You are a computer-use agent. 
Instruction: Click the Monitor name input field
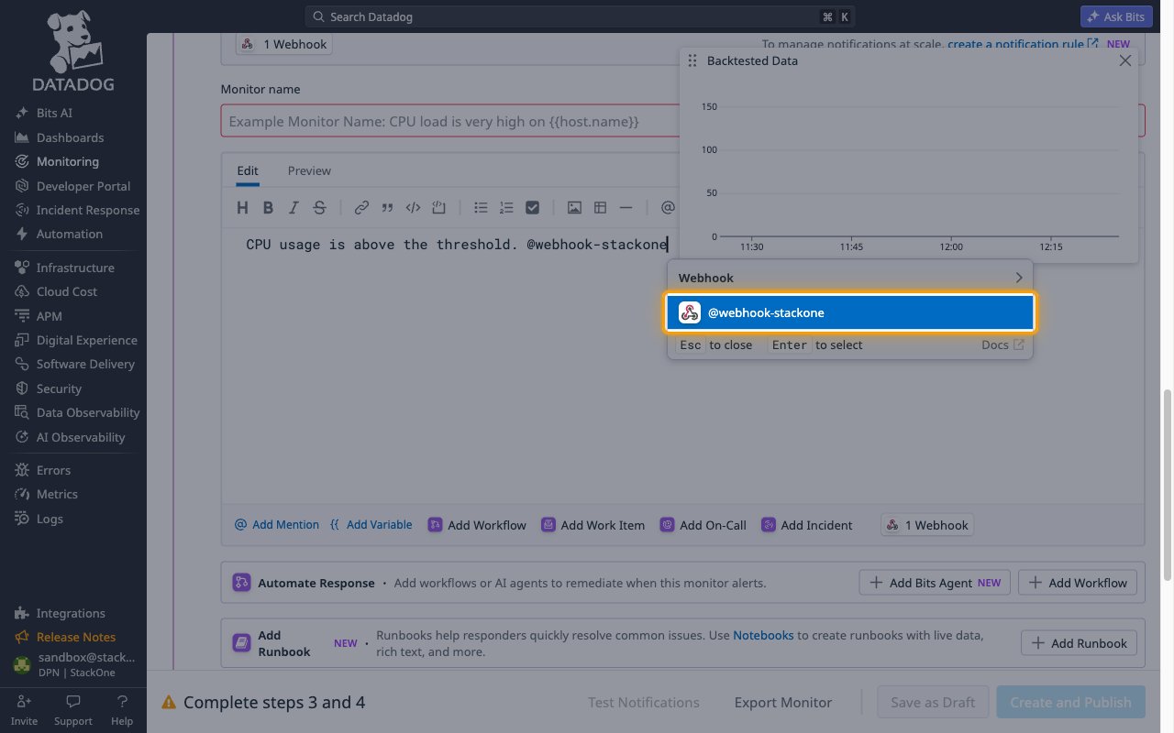(682, 121)
